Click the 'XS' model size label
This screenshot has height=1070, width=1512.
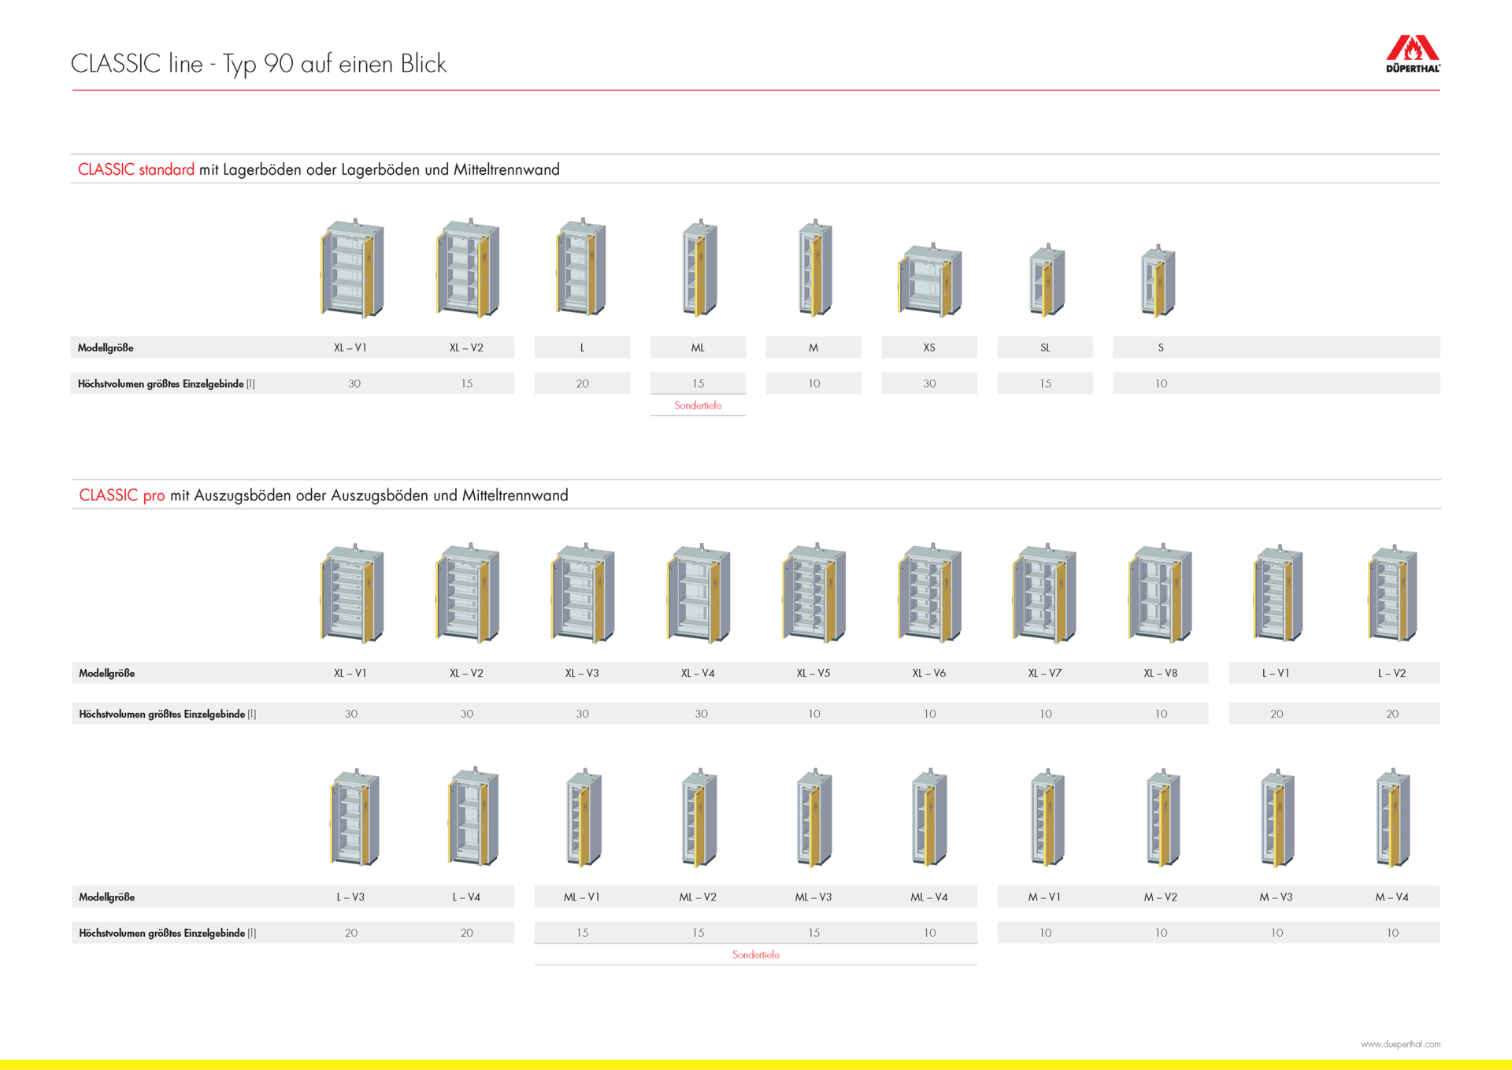coord(929,347)
